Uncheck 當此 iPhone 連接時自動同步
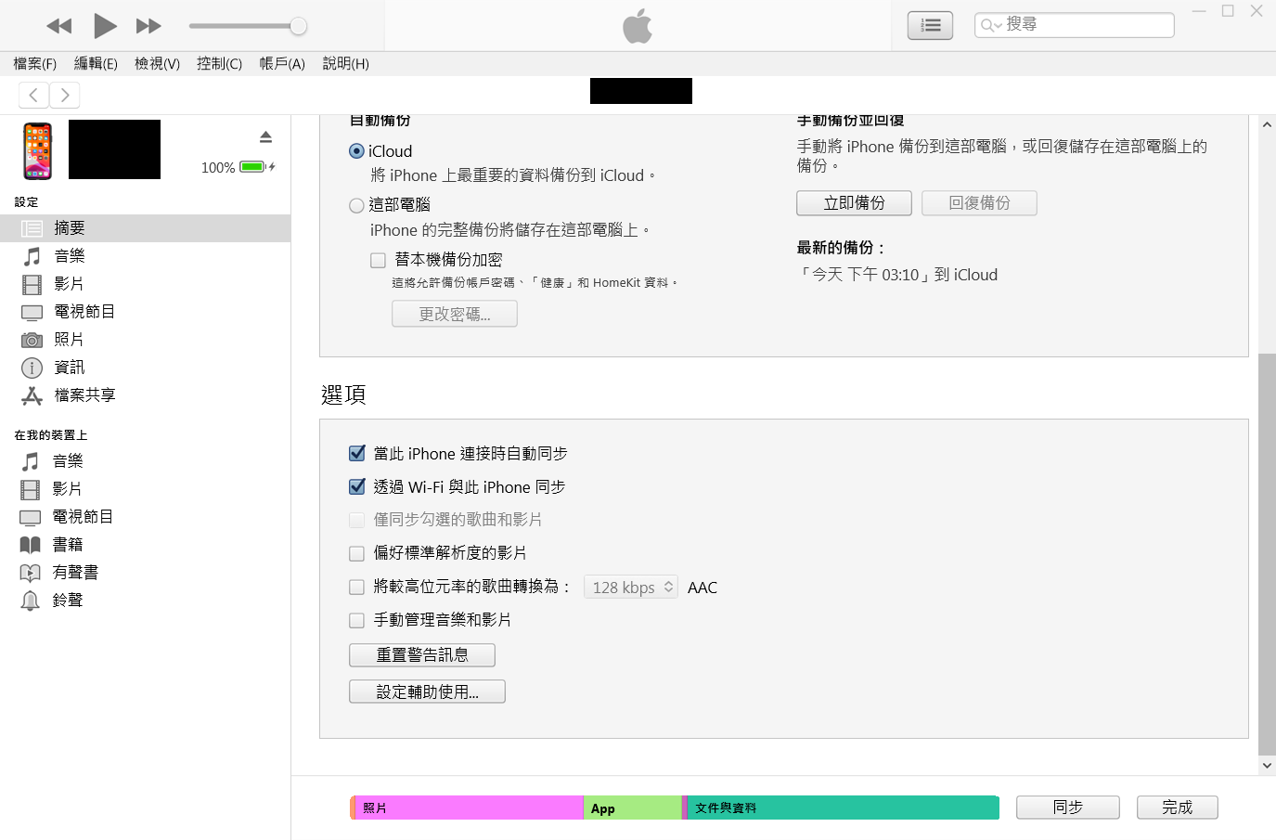The image size is (1276, 840). [x=356, y=453]
